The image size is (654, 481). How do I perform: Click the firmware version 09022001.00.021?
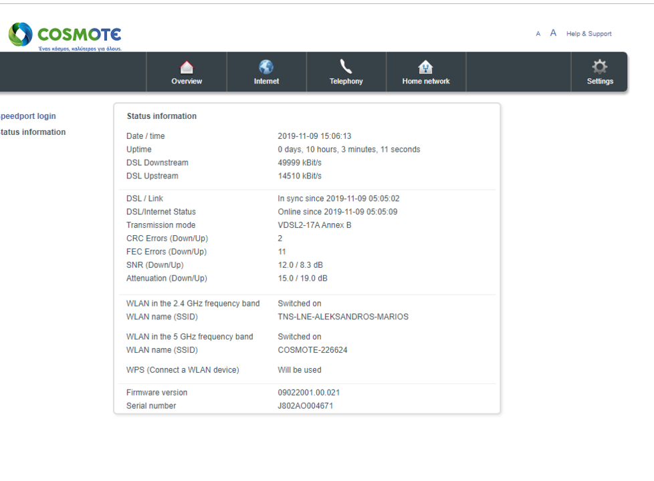[309, 393]
